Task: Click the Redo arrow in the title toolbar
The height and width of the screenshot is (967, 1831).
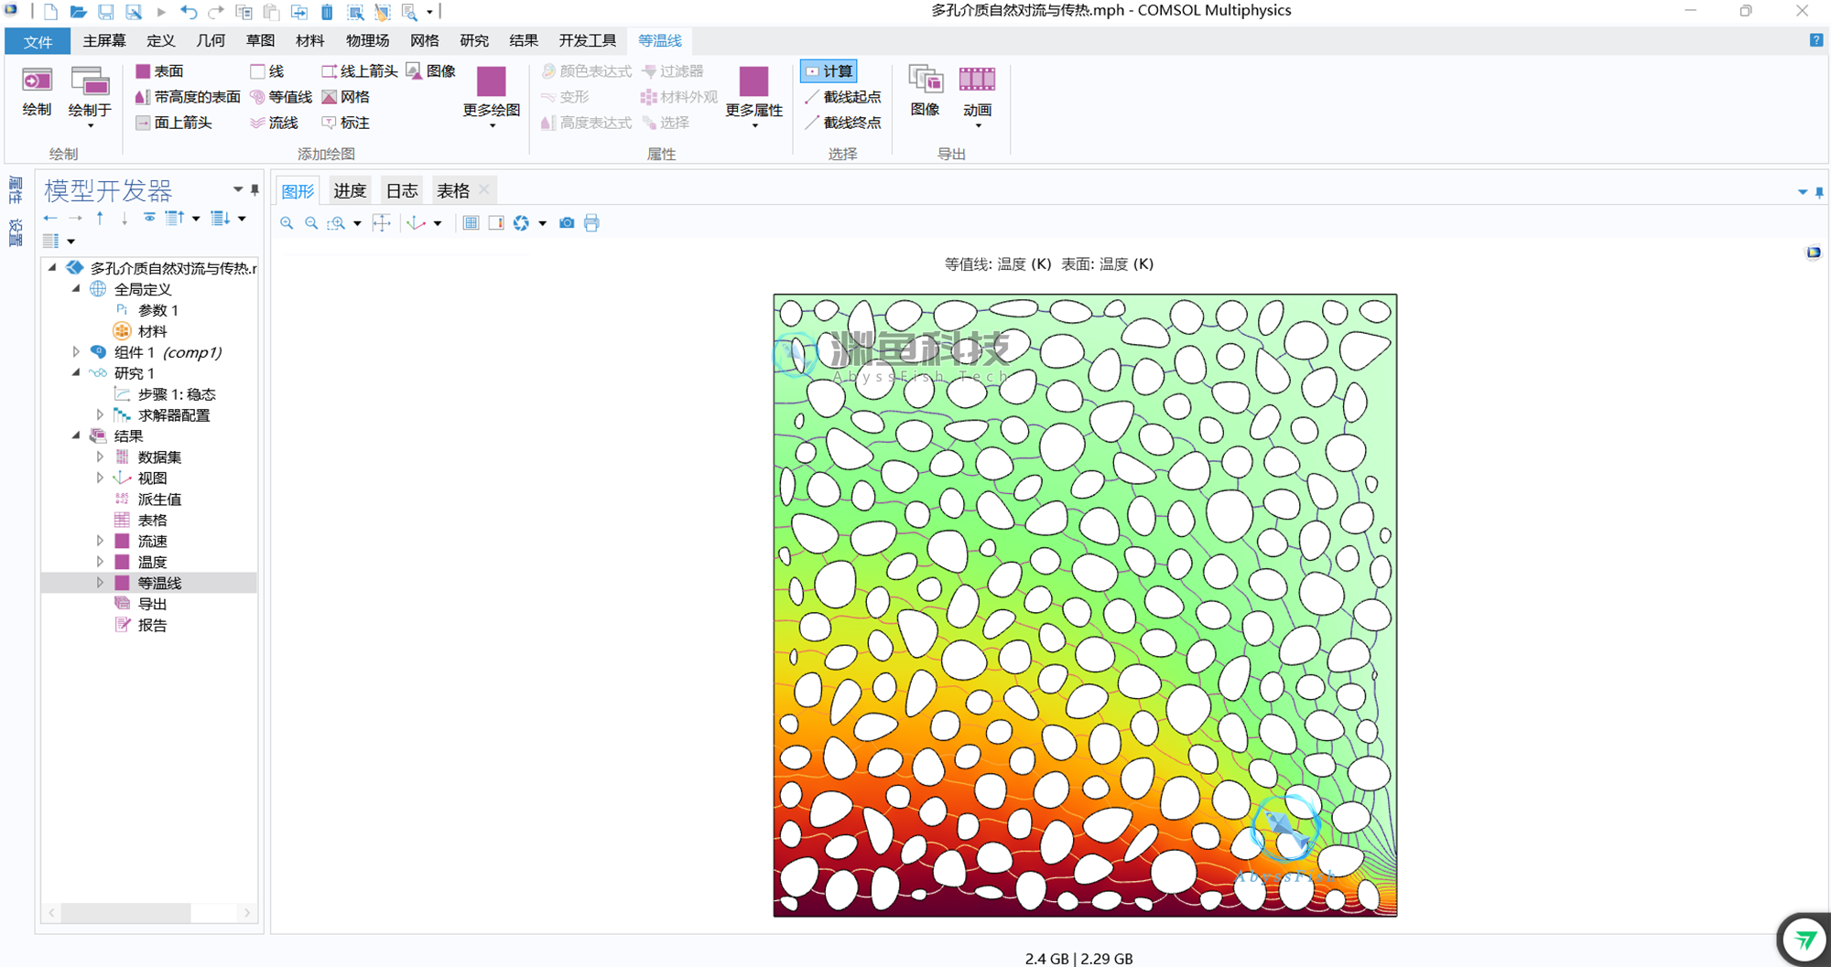Action: [216, 12]
